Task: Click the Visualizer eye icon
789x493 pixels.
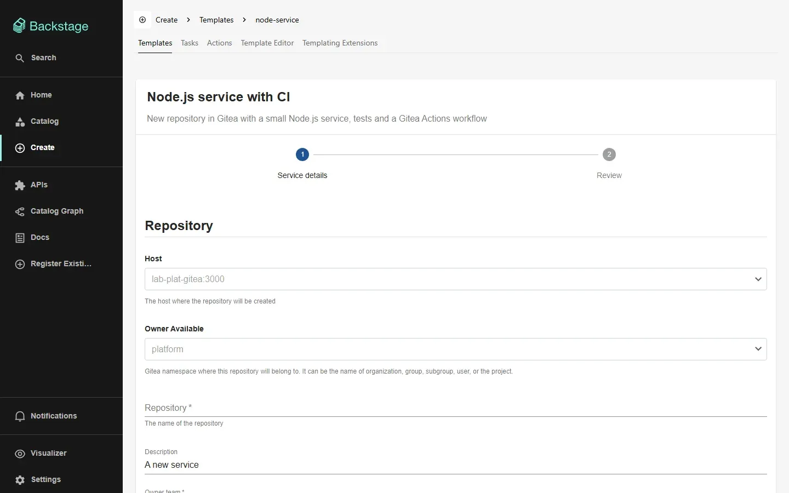Action: [20, 454]
